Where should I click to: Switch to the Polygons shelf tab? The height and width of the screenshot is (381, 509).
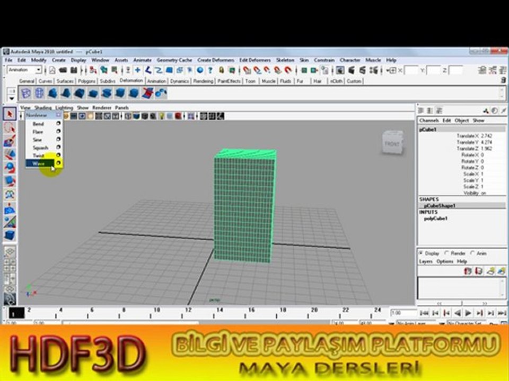tap(86, 81)
